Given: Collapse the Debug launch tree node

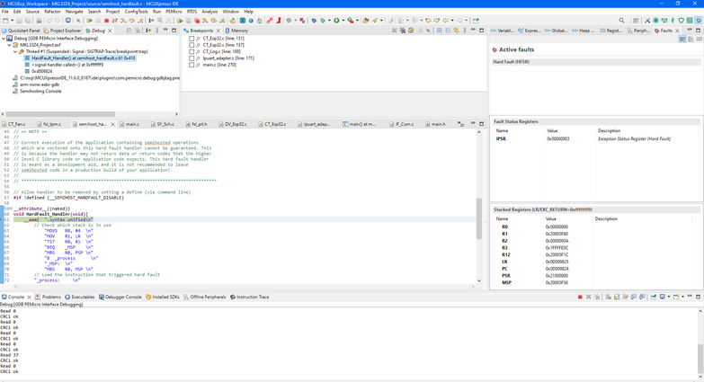Looking at the screenshot, I should pos(4,39).
